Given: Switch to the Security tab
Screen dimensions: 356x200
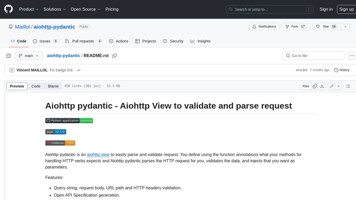Looking at the screenshot, I should (x=173, y=41).
